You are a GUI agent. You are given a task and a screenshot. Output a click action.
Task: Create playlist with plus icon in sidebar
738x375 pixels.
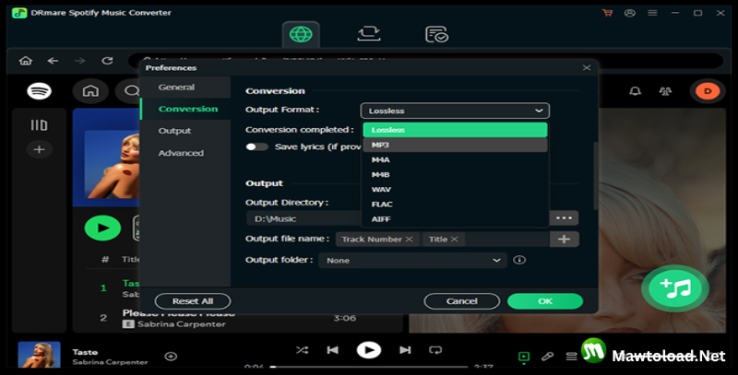click(x=39, y=149)
